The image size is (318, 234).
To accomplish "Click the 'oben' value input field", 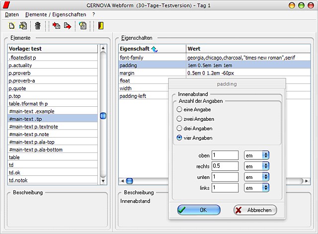I will 225,156.
